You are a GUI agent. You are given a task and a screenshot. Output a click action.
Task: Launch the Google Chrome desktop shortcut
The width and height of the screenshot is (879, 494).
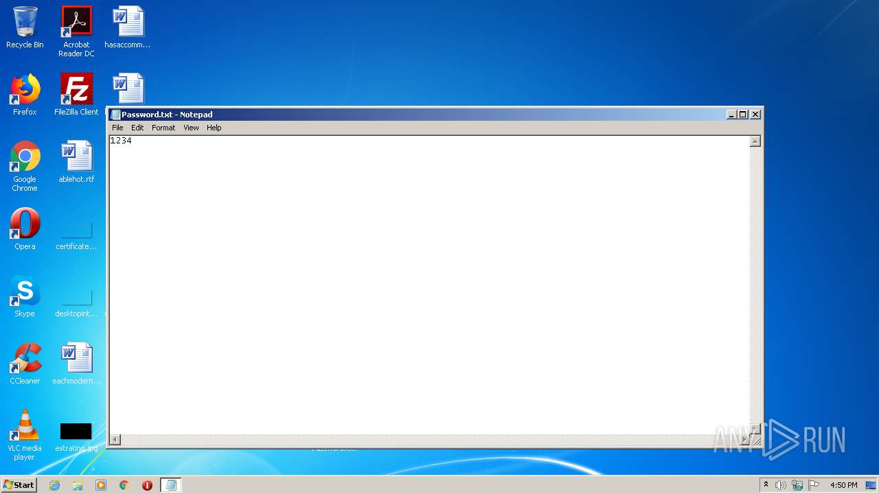pos(25,166)
